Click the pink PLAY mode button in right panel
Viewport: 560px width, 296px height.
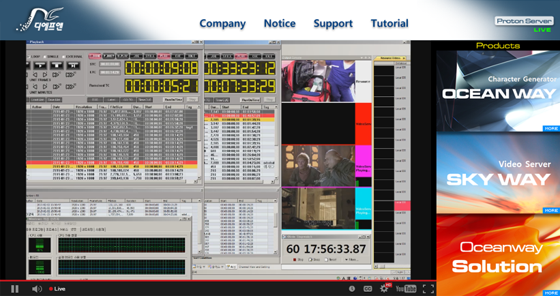point(241,57)
